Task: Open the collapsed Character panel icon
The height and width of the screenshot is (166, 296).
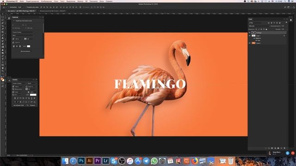Action: [9, 81]
